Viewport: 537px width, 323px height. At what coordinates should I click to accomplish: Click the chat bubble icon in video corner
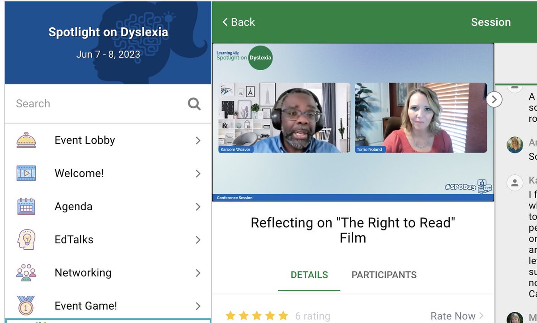coord(484,187)
